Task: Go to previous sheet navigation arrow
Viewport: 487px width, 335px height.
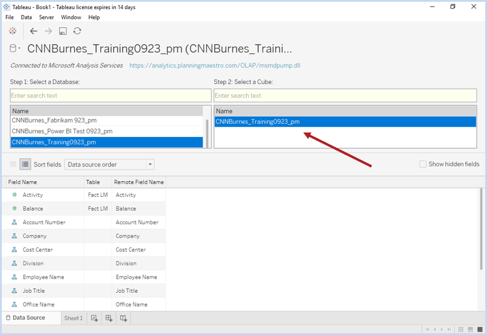Action: tap(434, 330)
